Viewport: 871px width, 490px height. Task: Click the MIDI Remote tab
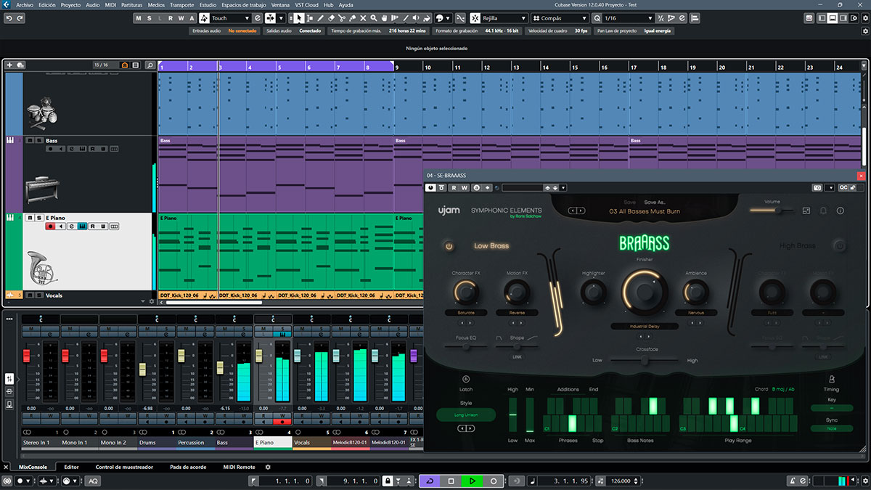[x=239, y=467]
